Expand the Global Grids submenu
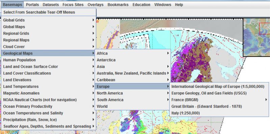Image resolution: width=270 pixels, height=134 pixels. tap(49, 20)
